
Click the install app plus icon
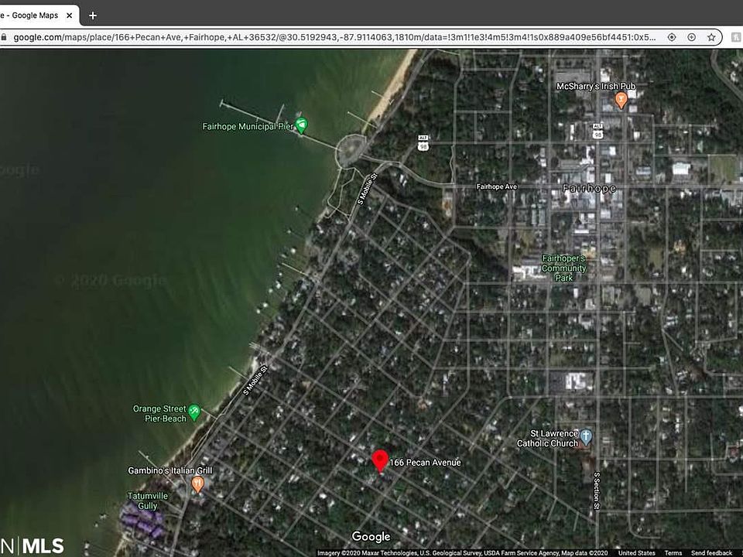[691, 37]
